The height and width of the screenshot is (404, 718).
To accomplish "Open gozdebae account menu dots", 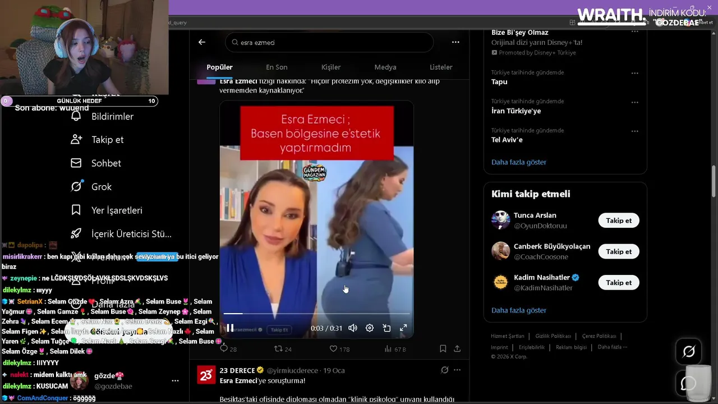I will pyautogui.click(x=175, y=381).
